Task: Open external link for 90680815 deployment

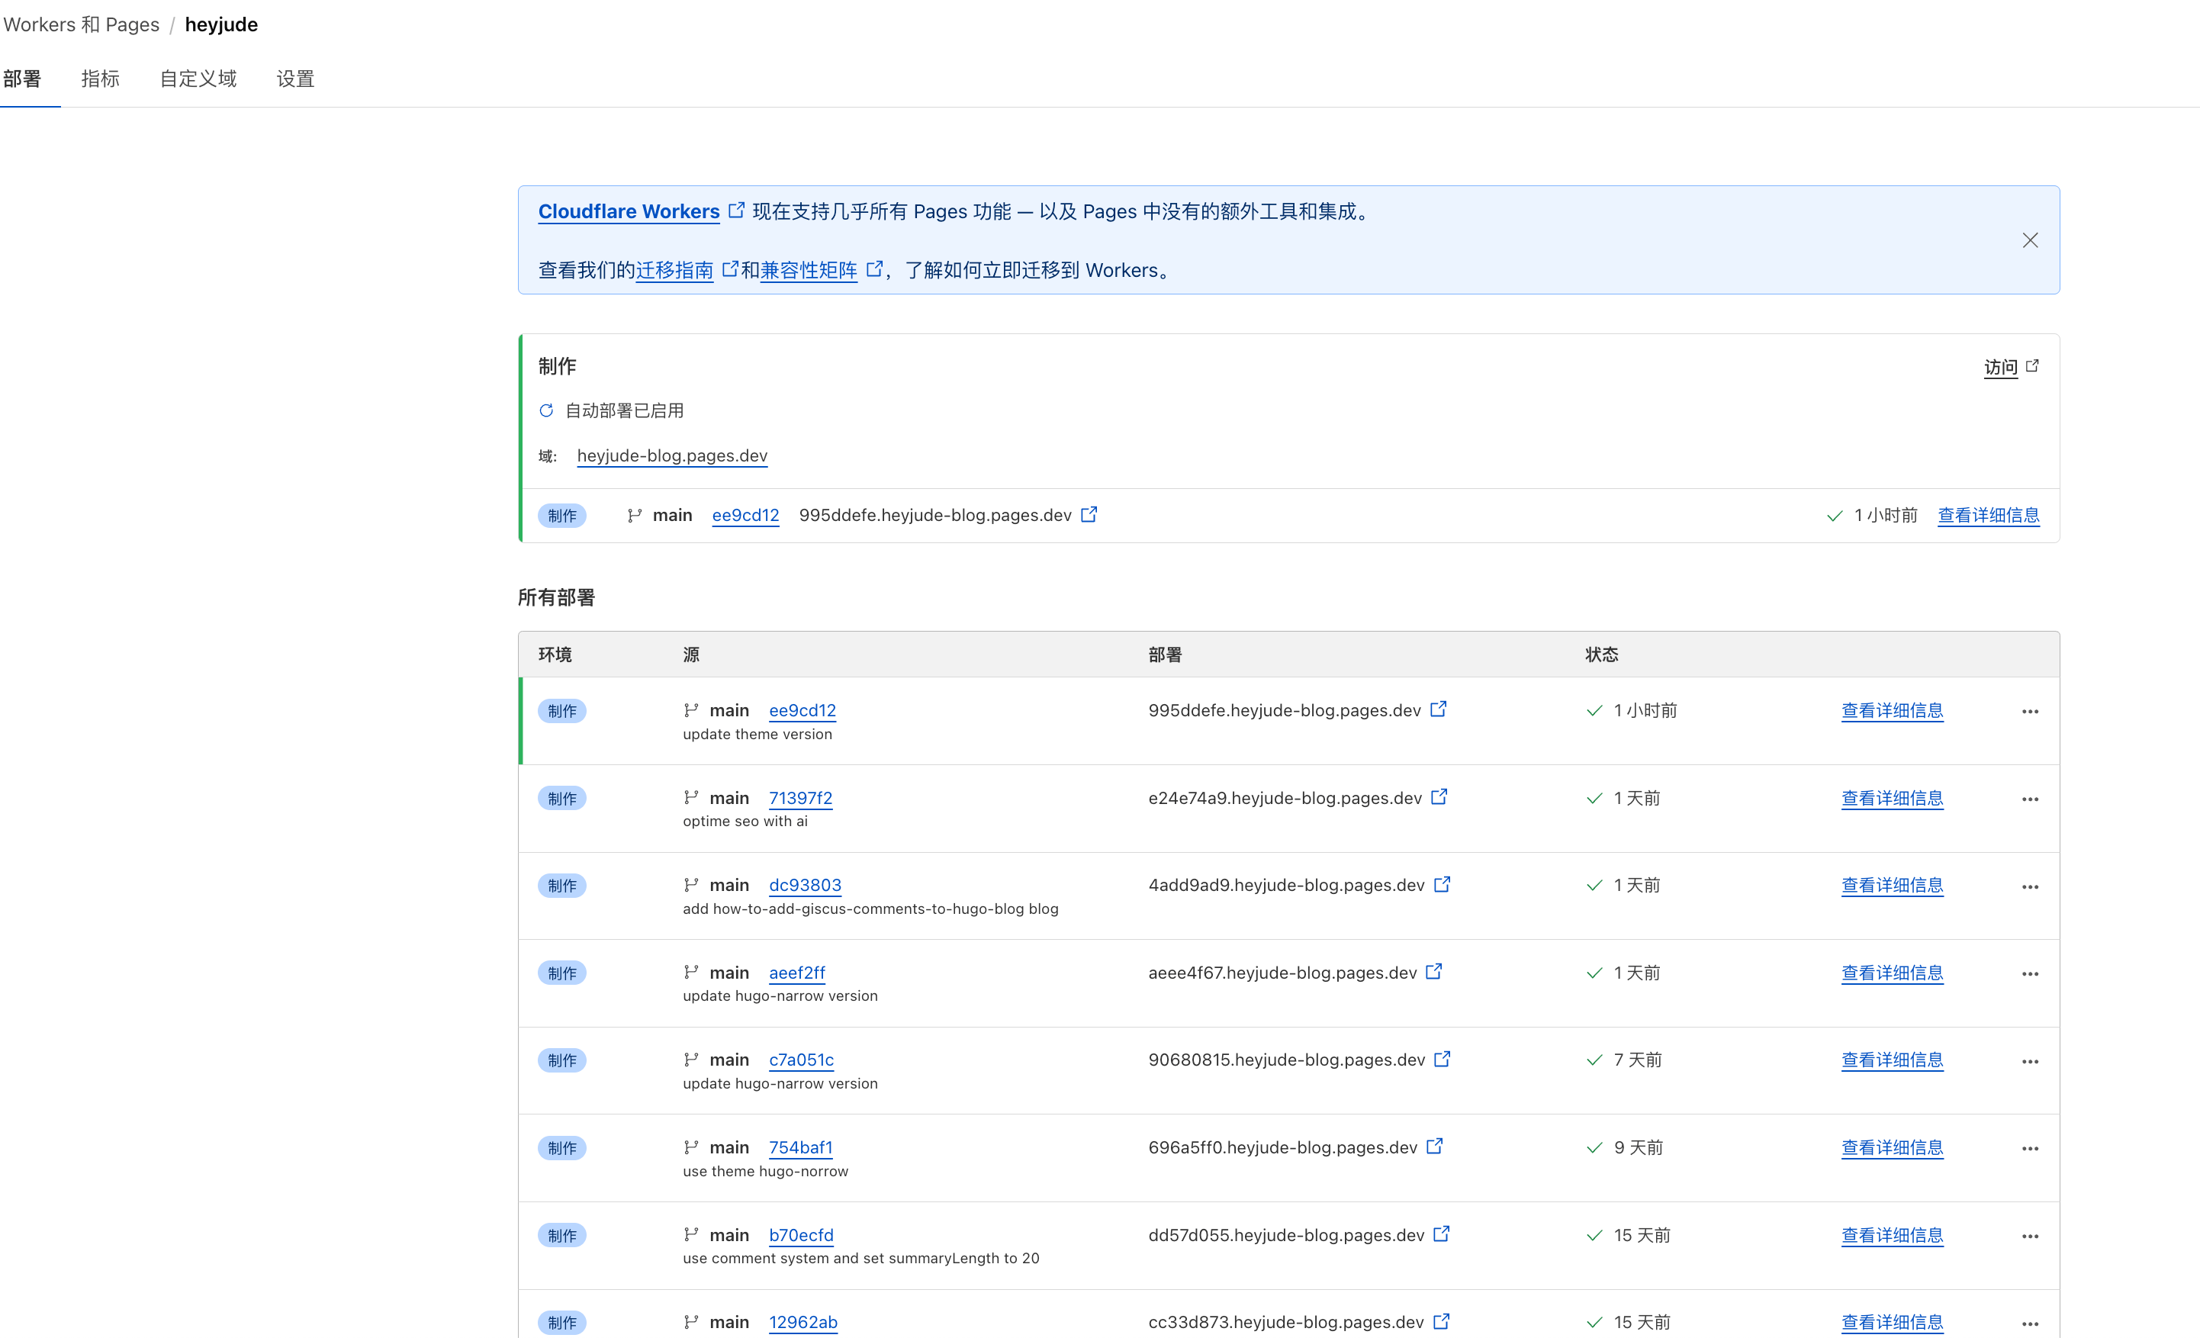Action: coord(1442,1060)
